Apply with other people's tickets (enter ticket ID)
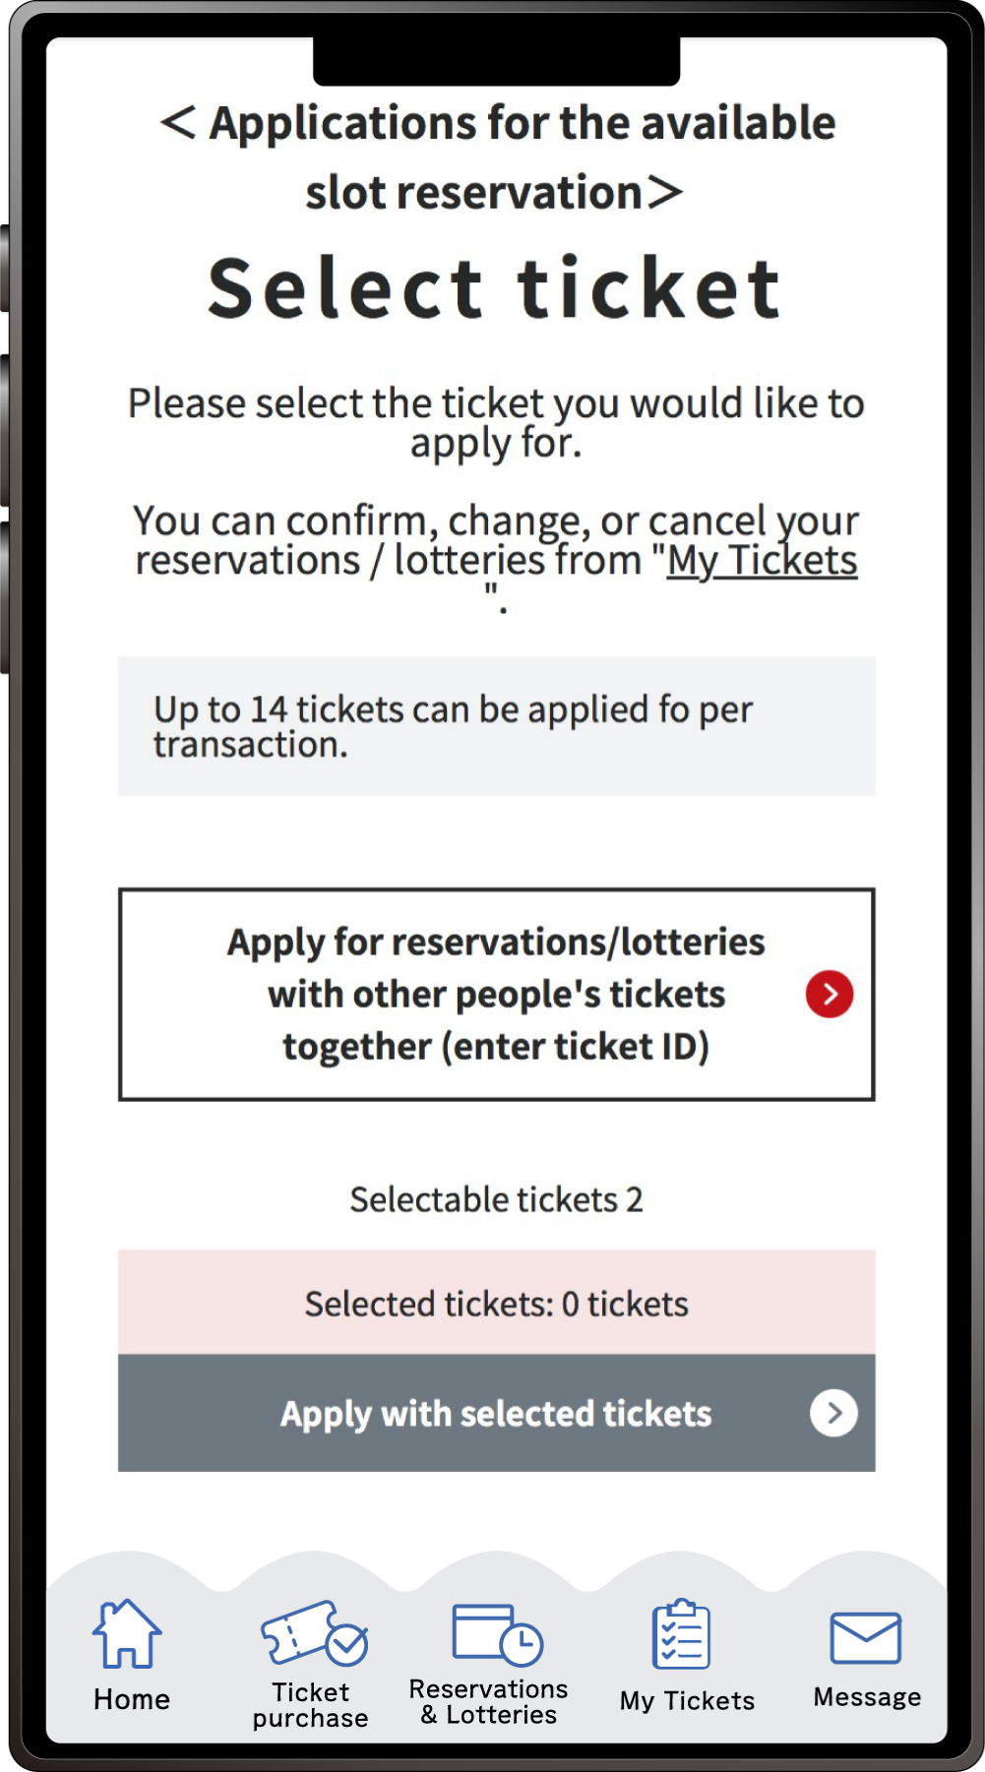 (496, 994)
